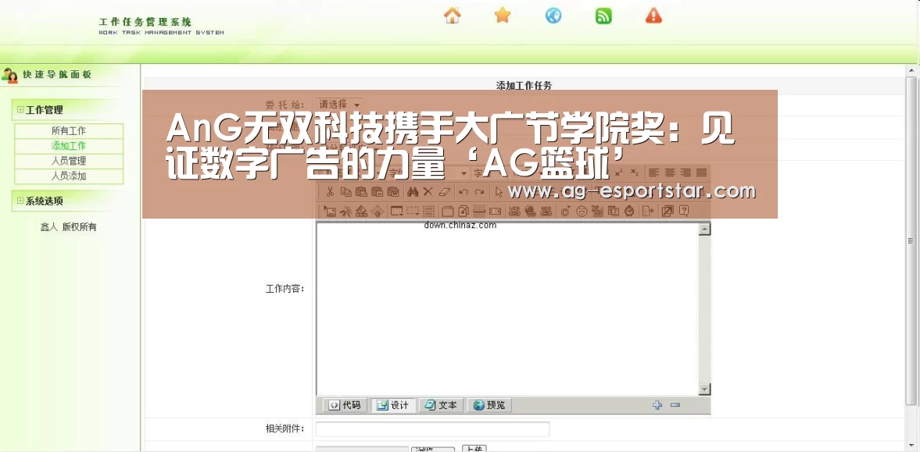Click the editor scrollbar down arrow
Image resolution: width=920 pixels, height=452 pixels.
click(x=705, y=390)
